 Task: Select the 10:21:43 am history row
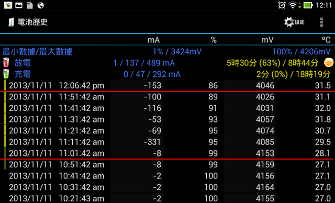tap(167, 198)
